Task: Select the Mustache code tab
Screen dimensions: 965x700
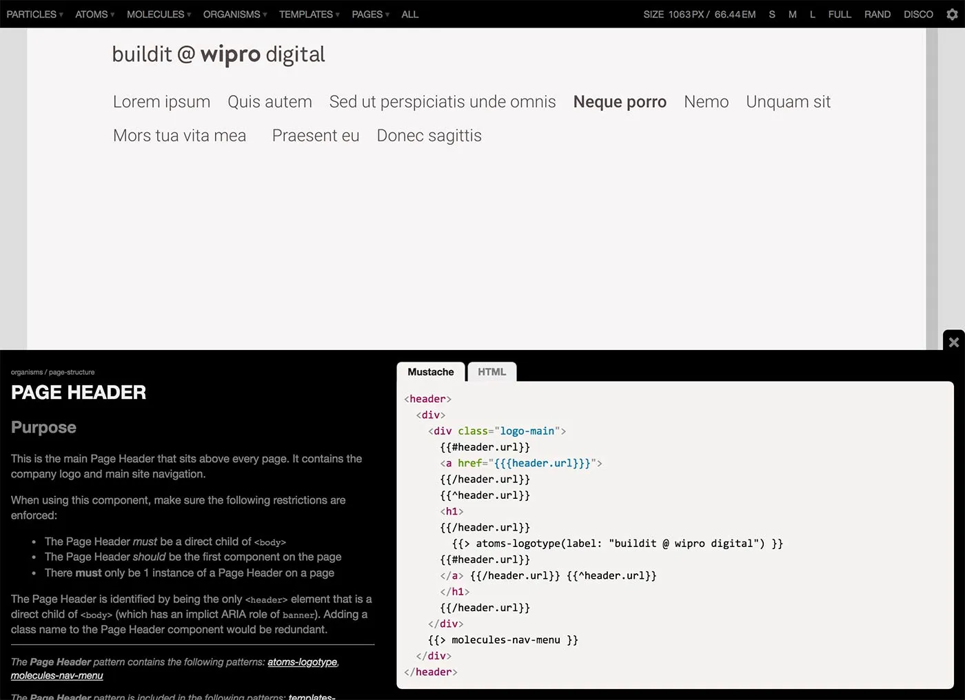Action: click(x=430, y=371)
